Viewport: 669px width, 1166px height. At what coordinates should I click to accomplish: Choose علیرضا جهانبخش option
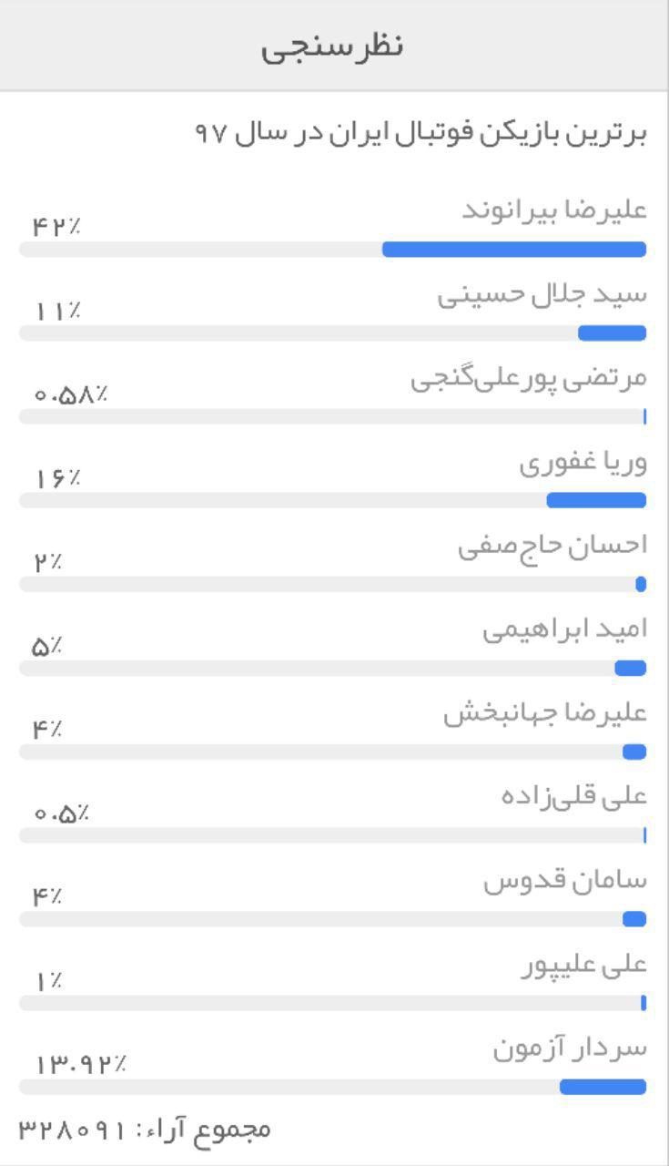pos(544,713)
